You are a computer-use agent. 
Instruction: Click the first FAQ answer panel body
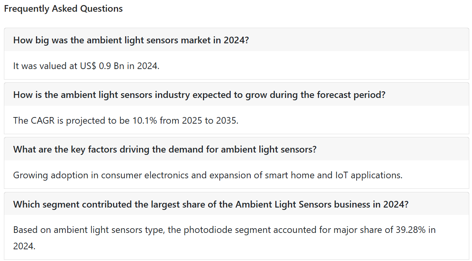coord(236,65)
